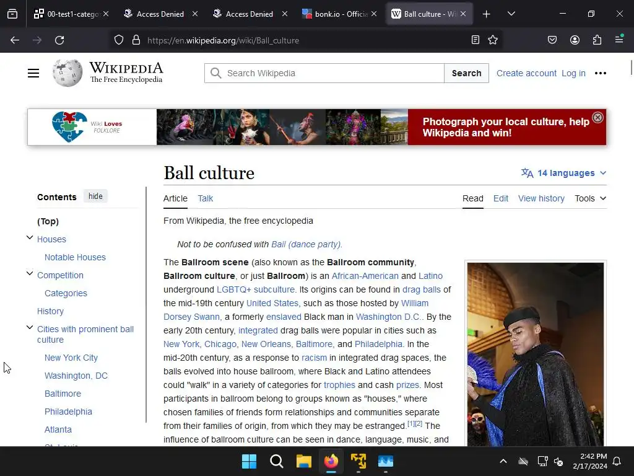Viewport: 634px width, 476px height.
Task: Toggle reader view icon in address bar
Action: click(x=475, y=40)
